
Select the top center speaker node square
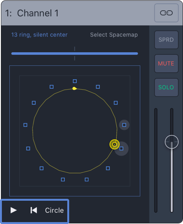coord(75,81)
